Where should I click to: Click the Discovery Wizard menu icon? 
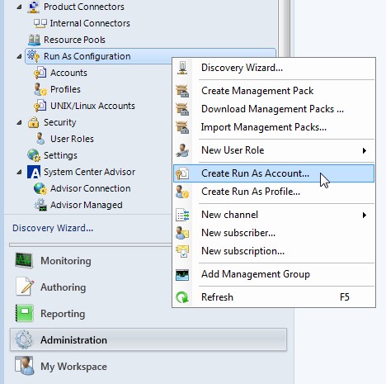click(182, 68)
